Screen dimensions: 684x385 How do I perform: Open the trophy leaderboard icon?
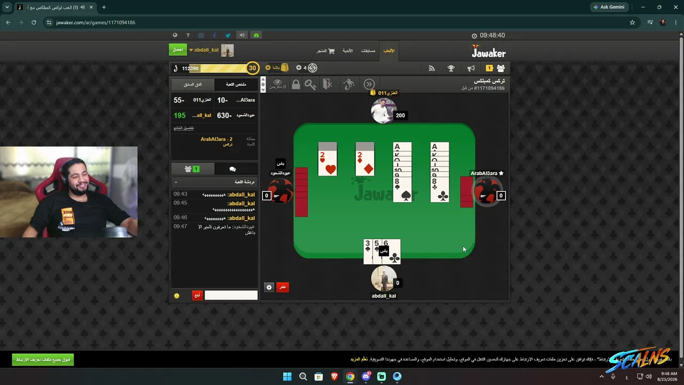(x=451, y=68)
